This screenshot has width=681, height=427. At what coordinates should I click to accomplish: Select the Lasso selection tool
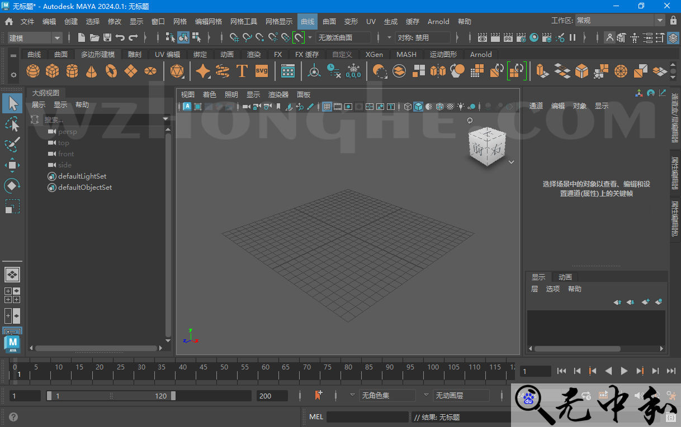click(12, 124)
